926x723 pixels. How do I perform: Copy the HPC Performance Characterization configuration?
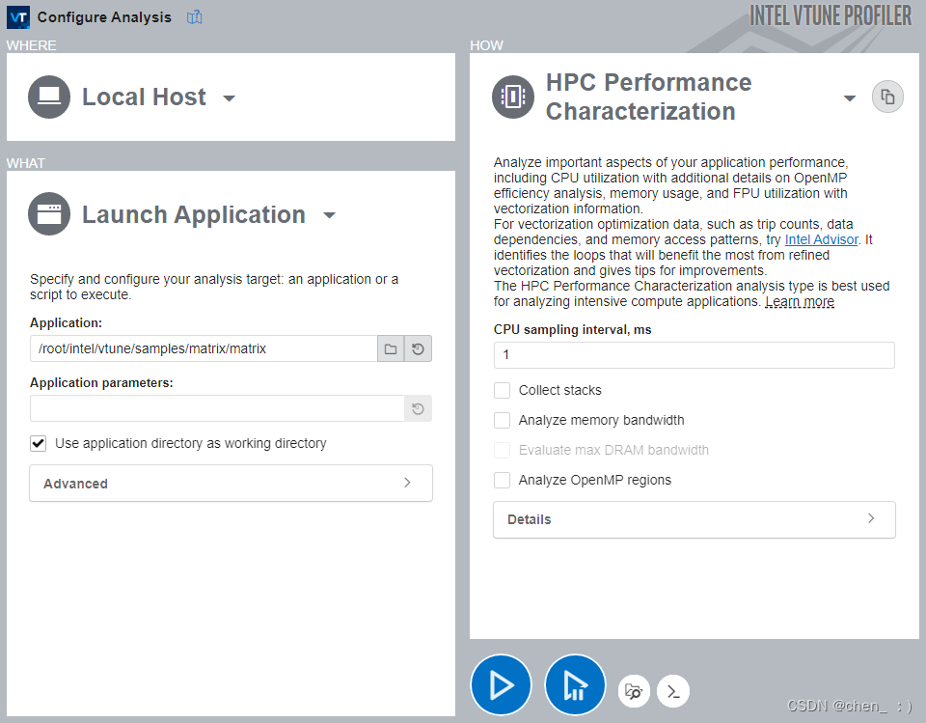(x=887, y=96)
